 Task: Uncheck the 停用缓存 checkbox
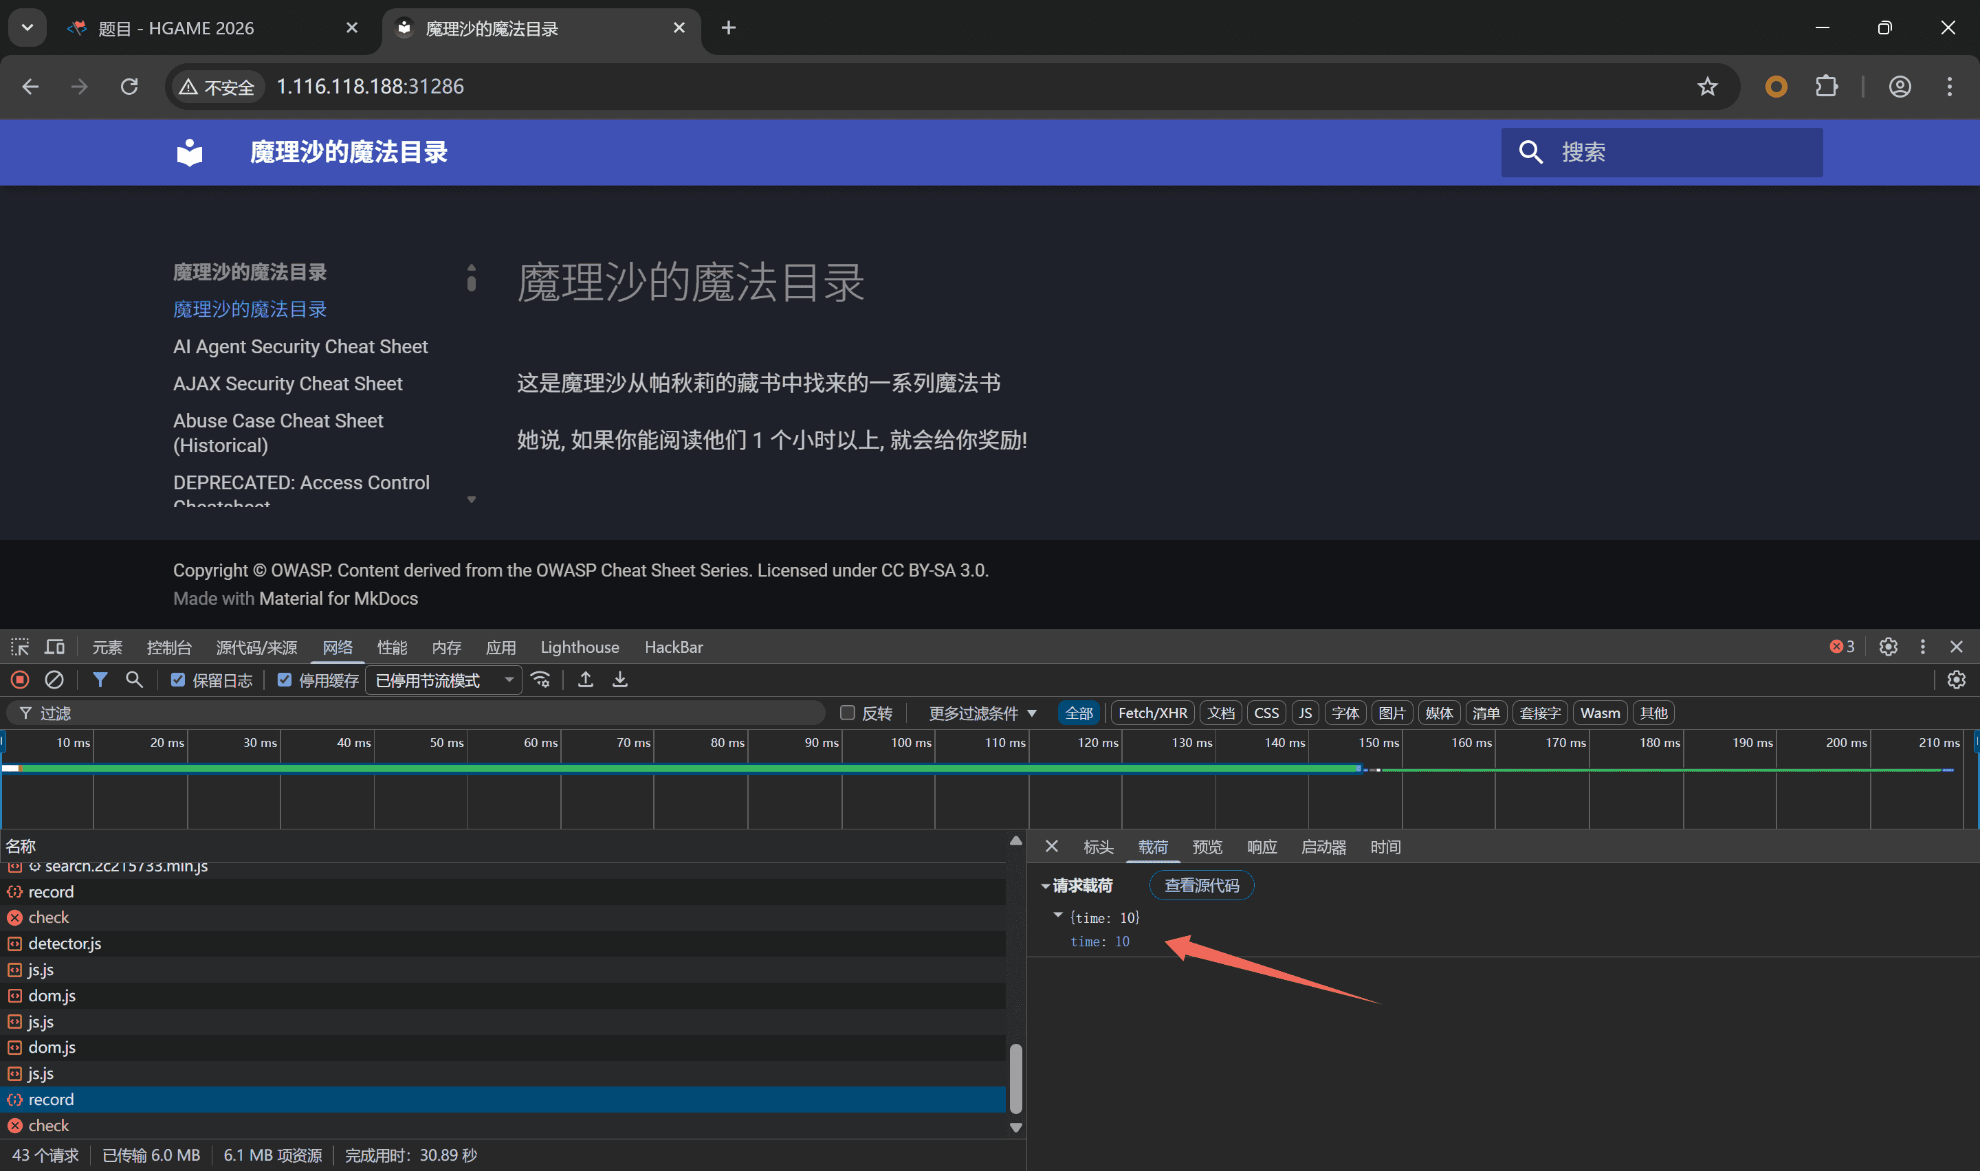point(285,680)
